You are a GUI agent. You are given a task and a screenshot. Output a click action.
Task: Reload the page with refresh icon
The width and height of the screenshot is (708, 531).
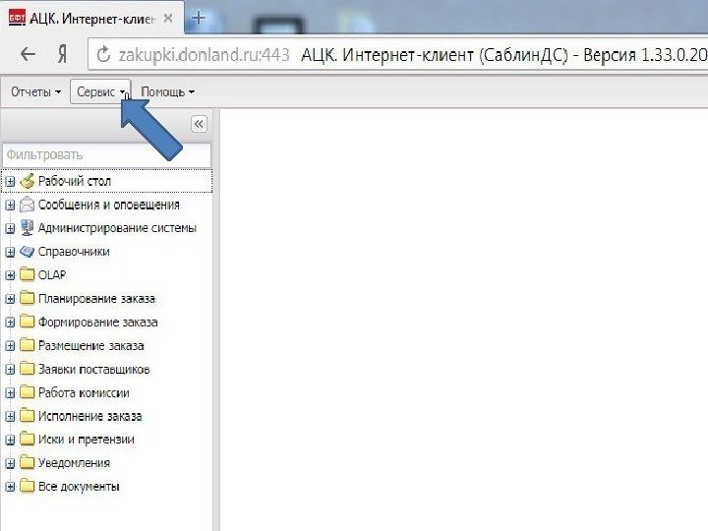[103, 55]
